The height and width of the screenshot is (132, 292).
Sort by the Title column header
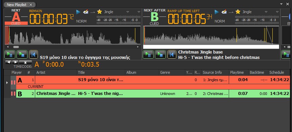coord(101,72)
